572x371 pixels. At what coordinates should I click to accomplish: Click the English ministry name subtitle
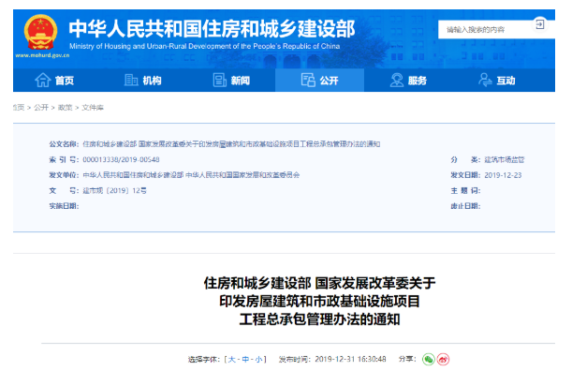(x=205, y=47)
